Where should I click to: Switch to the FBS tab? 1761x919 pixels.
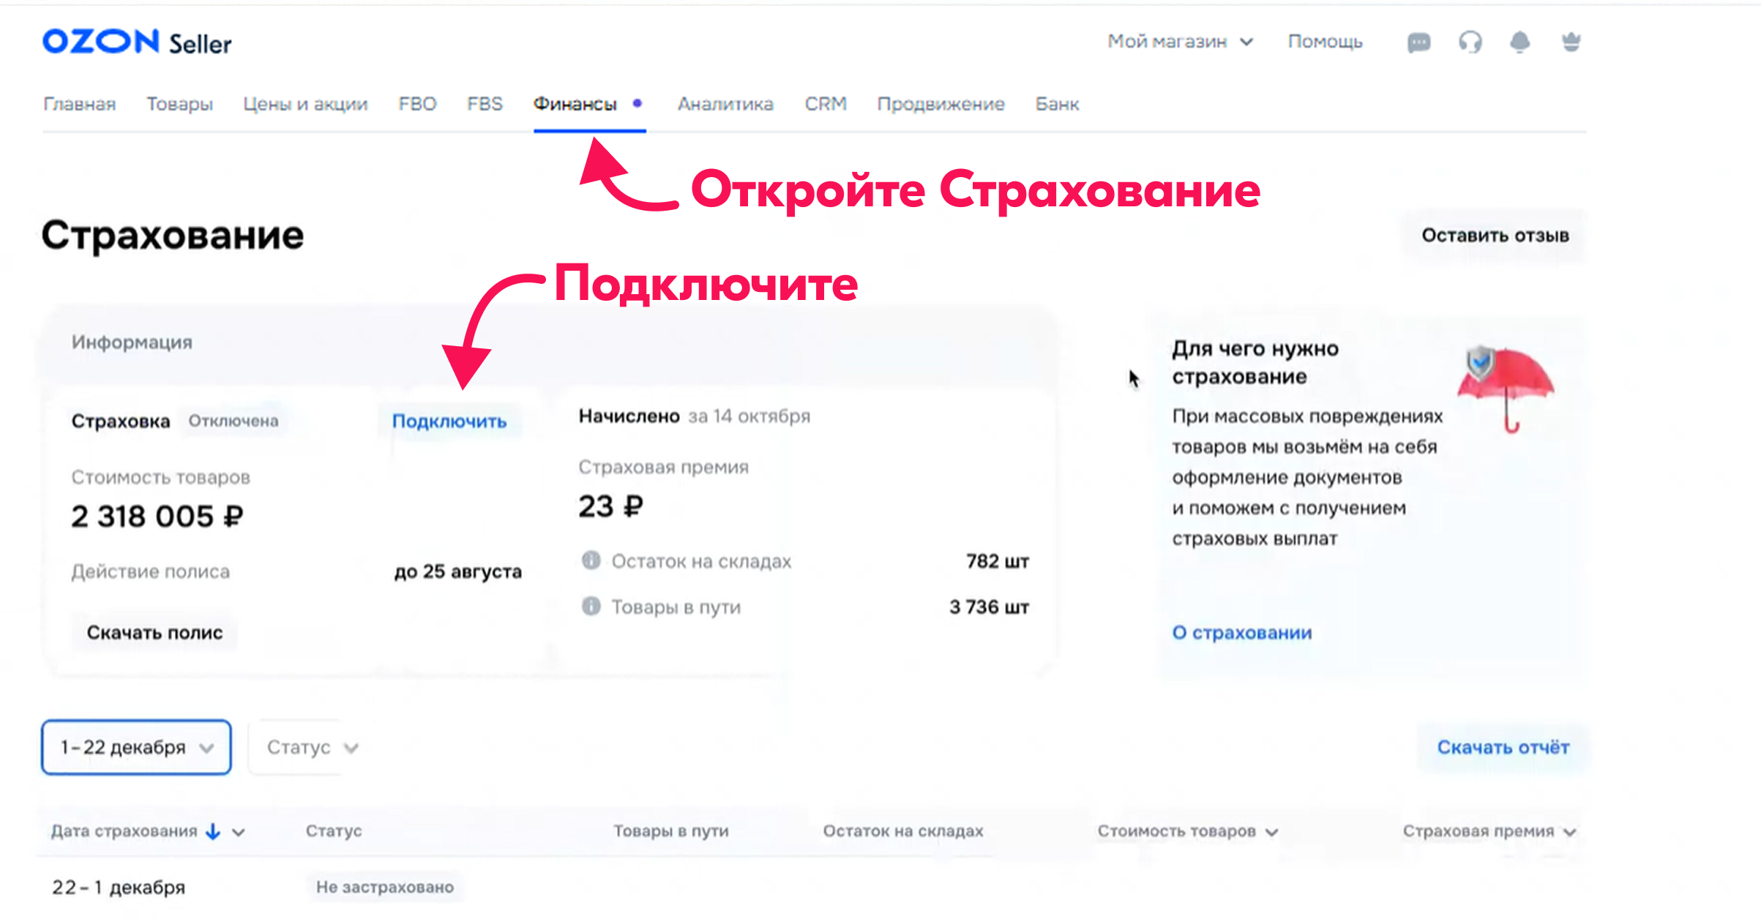(485, 104)
